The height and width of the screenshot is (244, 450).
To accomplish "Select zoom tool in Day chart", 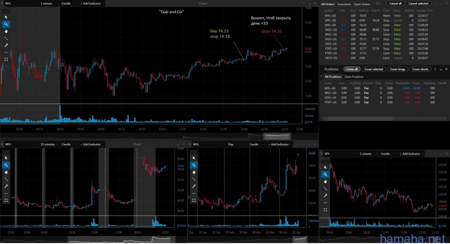I will point(194,165).
